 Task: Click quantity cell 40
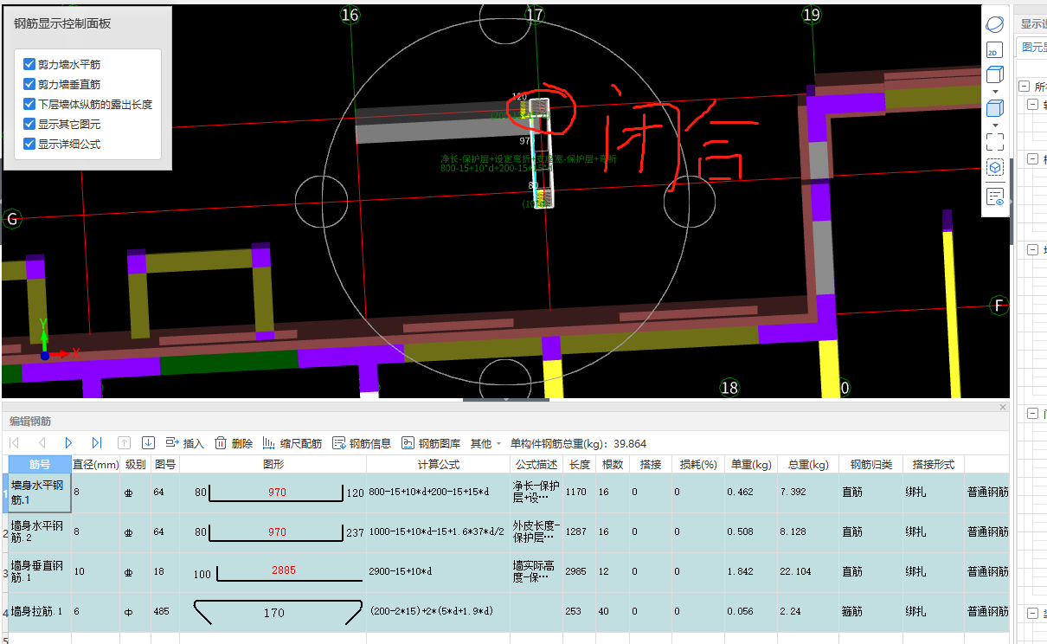point(611,612)
